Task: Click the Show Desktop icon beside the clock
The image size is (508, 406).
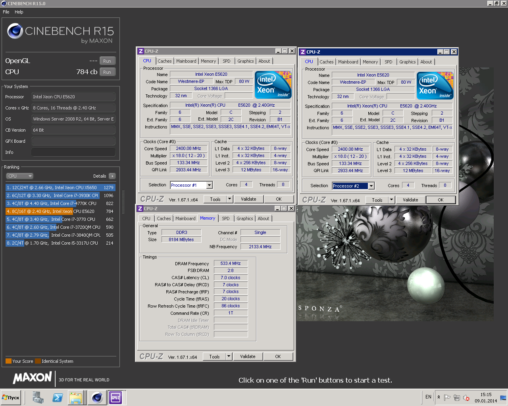Action: [504, 397]
